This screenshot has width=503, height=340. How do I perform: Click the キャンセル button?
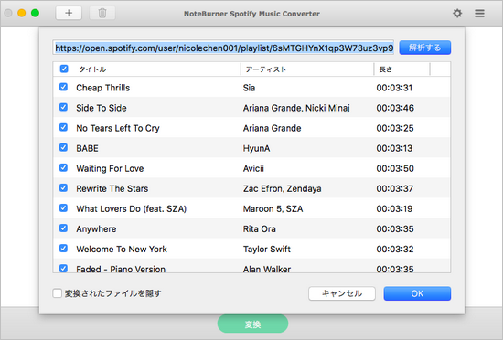342,293
